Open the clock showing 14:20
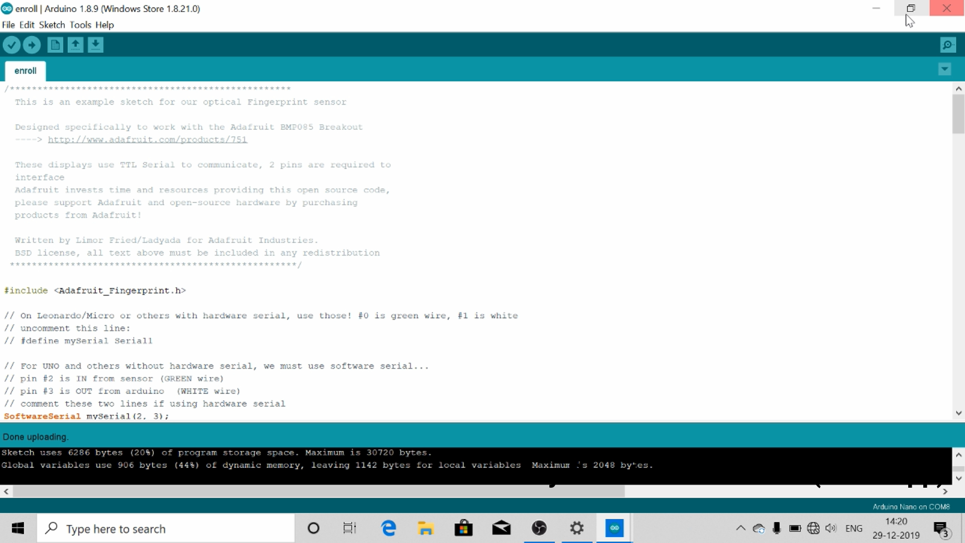The image size is (965, 543). 896,528
